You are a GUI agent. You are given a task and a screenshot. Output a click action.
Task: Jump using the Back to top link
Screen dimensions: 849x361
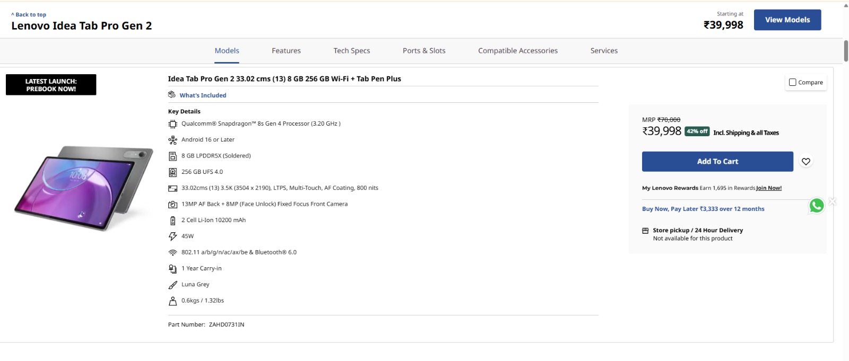tap(29, 15)
